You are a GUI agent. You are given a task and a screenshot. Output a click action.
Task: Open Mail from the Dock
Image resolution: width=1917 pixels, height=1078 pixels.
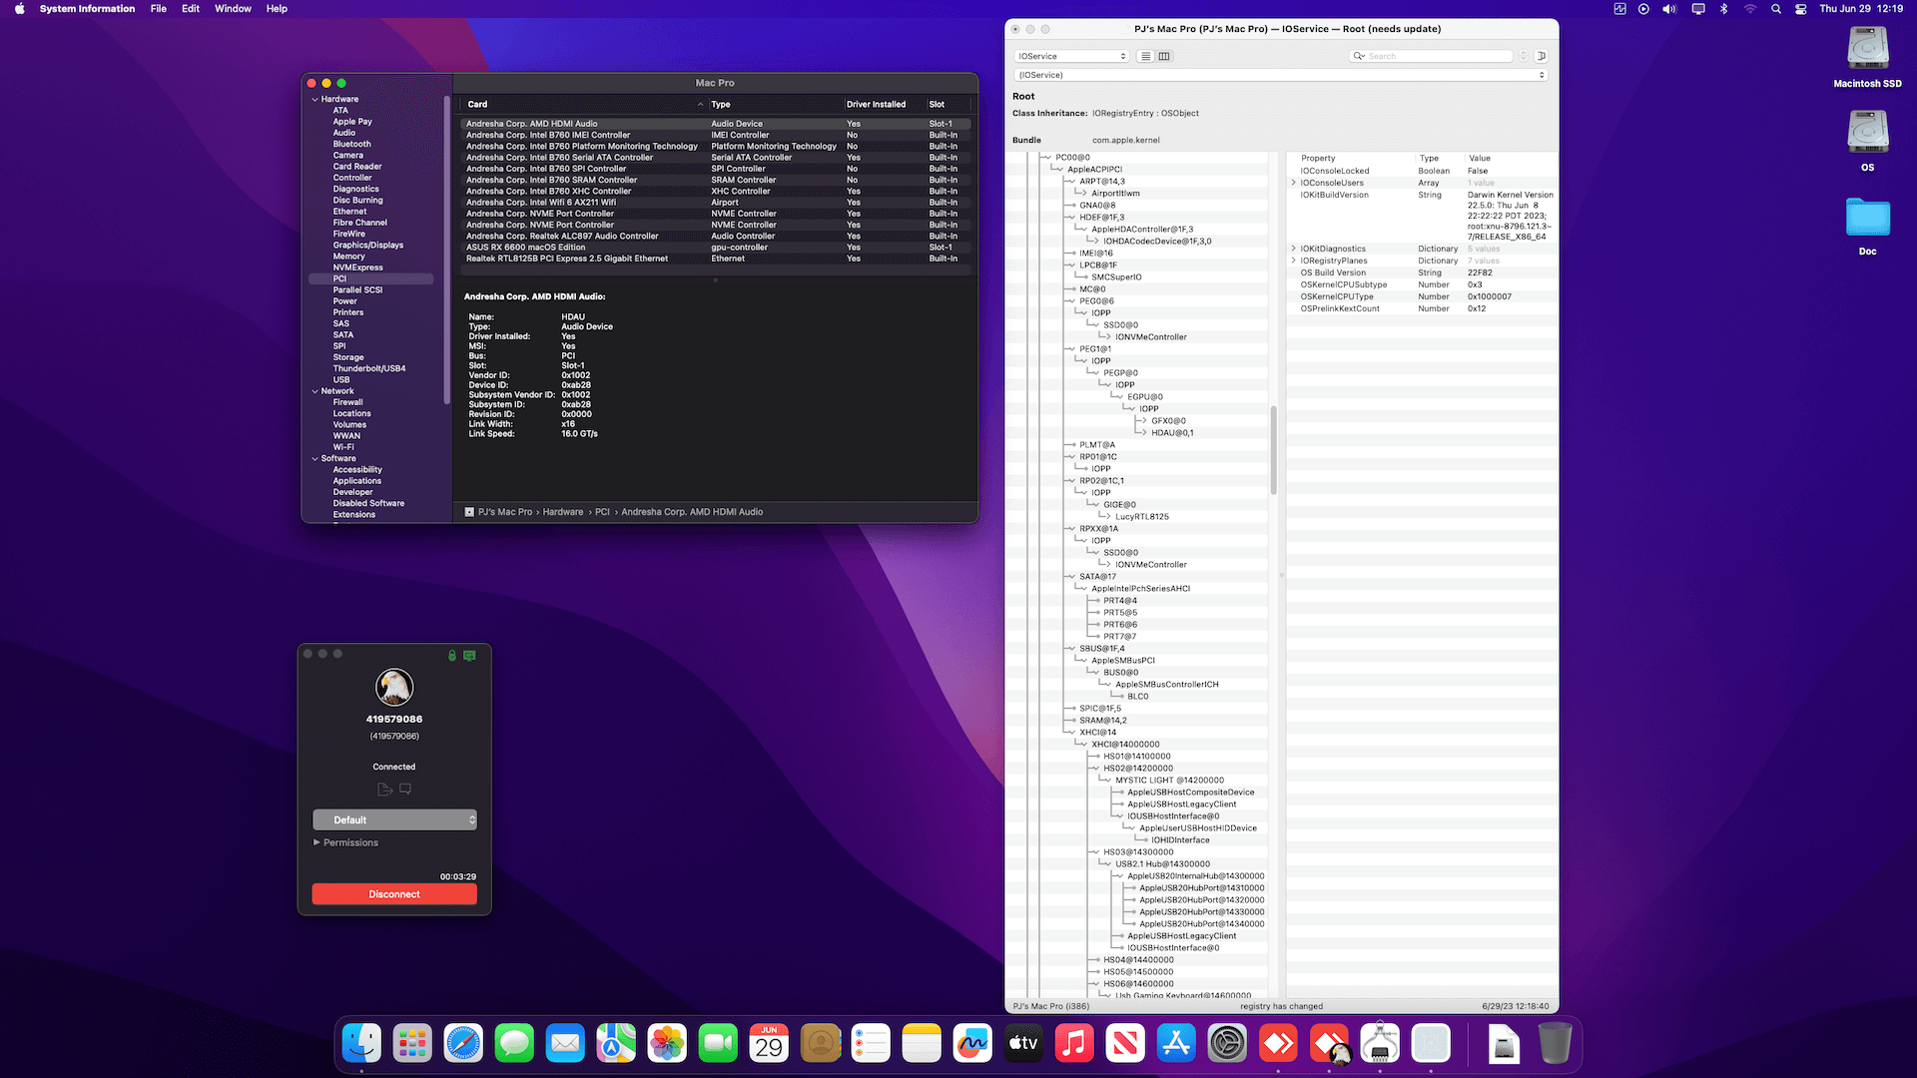565,1044
